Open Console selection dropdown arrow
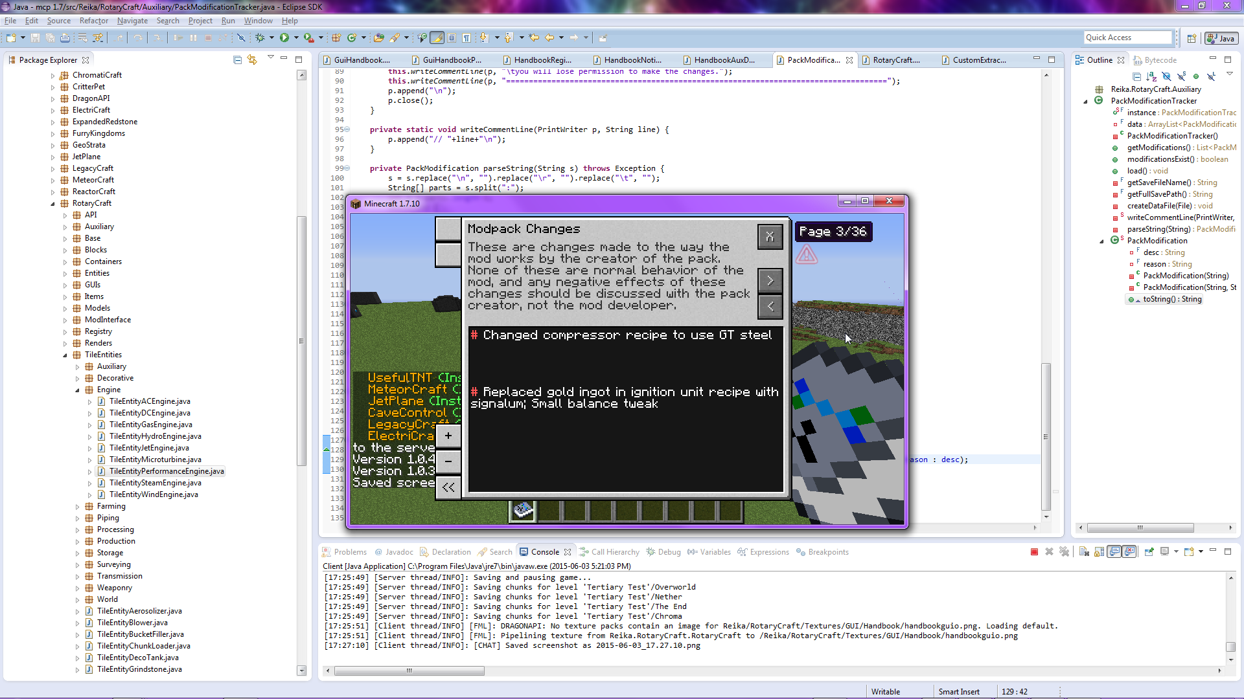1244x699 pixels. click(x=1176, y=552)
